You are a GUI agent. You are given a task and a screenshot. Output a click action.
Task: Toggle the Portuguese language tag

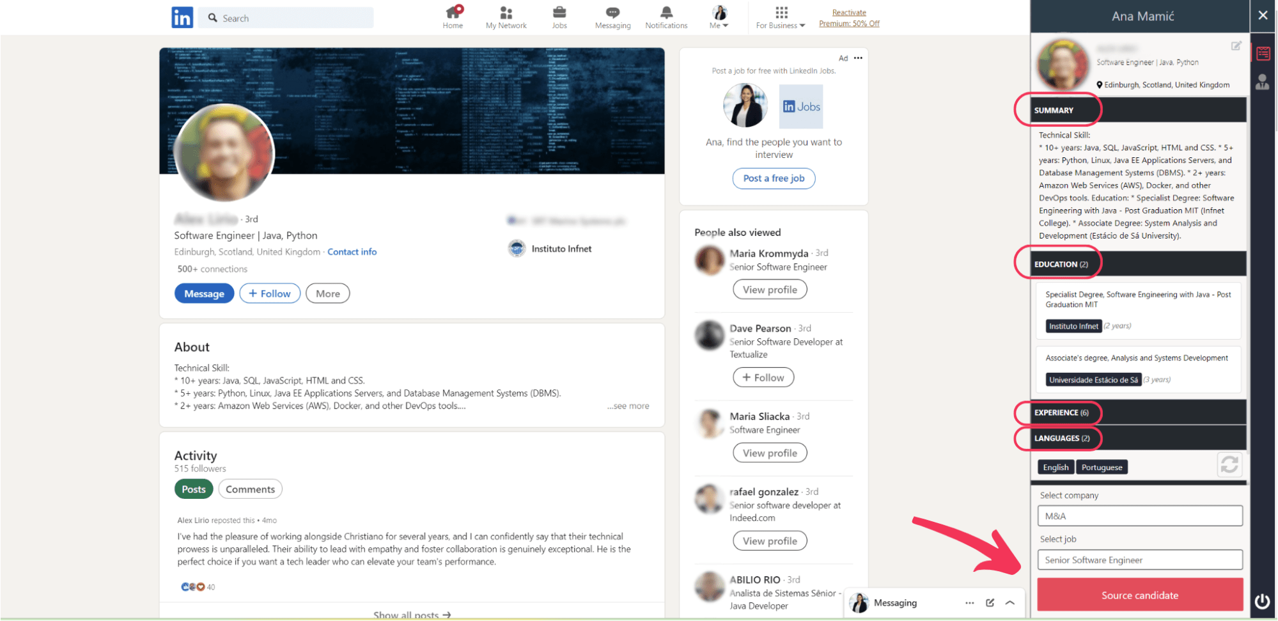1102,468
